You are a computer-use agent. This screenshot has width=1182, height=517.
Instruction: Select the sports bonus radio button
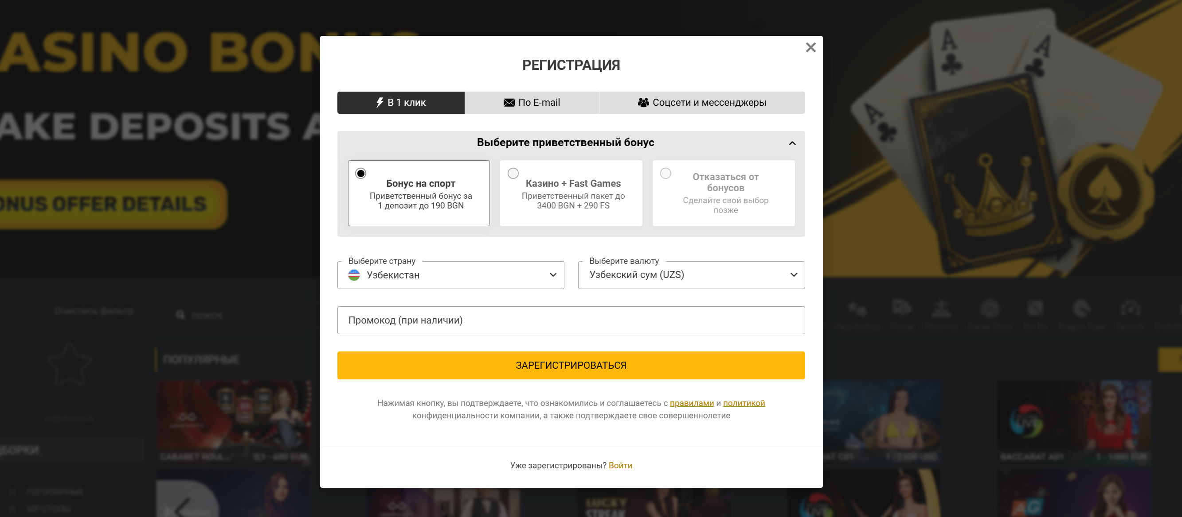360,174
